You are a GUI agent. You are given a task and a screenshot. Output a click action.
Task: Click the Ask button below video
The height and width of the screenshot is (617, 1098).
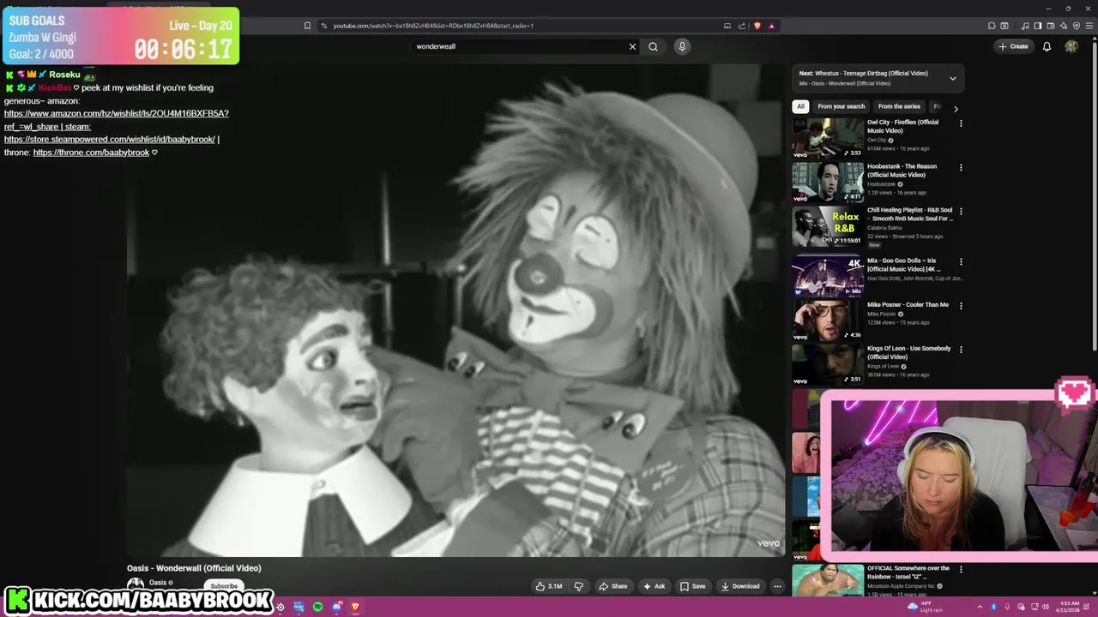[654, 586]
